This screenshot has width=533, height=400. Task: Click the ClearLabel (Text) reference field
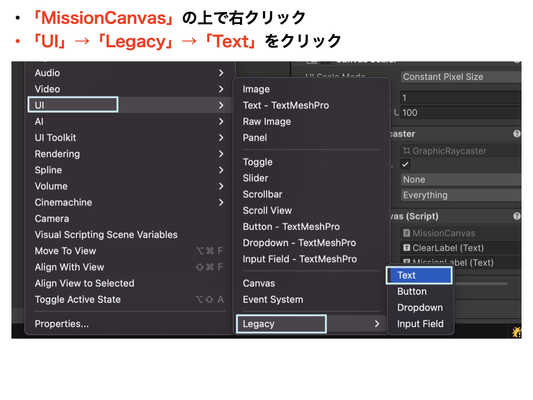pyautogui.click(x=461, y=248)
